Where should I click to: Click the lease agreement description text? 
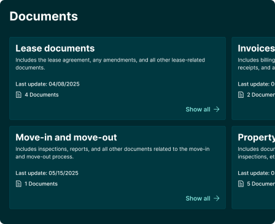[110, 64]
